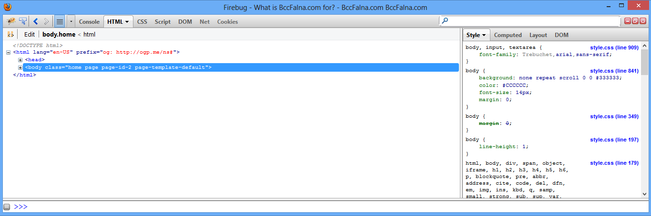Toggle the command line popup icon
The height and width of the screenshot is (216, 651).
60,21
